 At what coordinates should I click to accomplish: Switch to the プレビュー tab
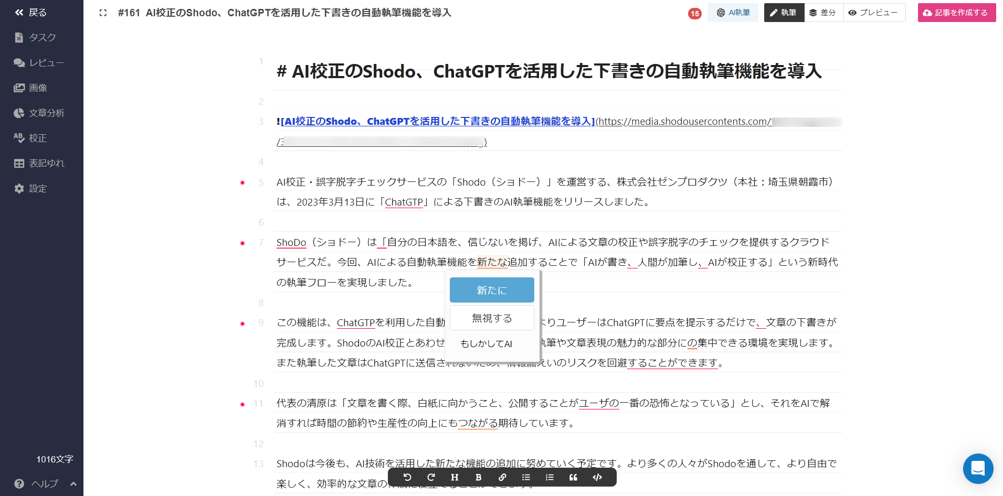(874, 13)
